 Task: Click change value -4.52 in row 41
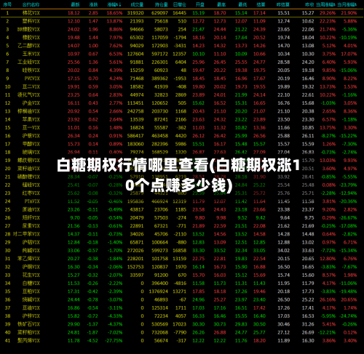coord(92,341)
